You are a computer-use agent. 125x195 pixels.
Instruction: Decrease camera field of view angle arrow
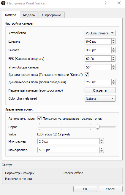tap(113, 68)
